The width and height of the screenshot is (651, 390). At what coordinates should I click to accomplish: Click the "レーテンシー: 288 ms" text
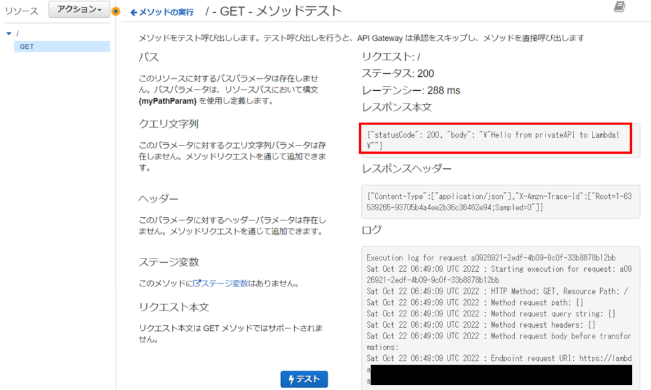point(411,90)
